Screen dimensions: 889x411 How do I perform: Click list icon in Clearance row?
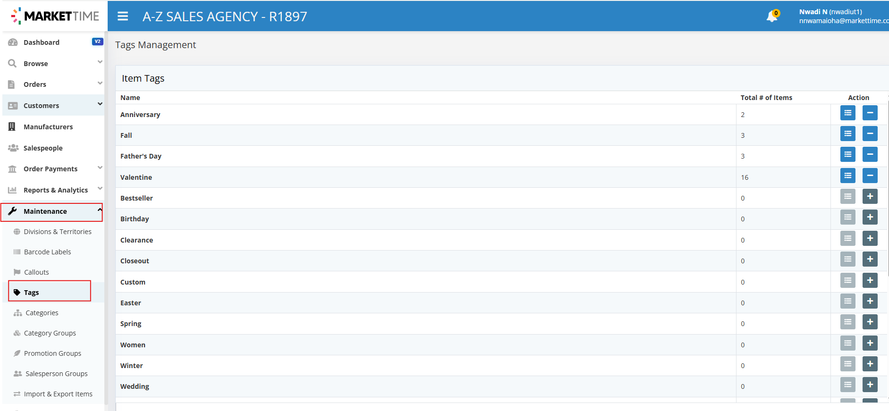848,238
